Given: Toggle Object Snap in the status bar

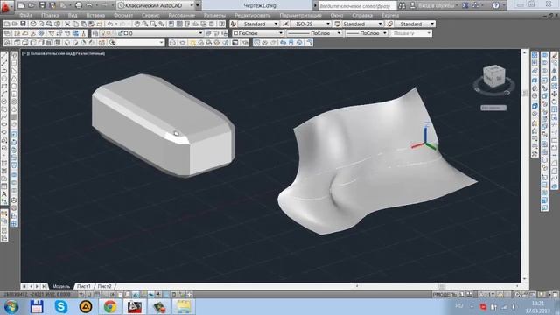Looking at the screenshot, I should [x=121, y=295].
